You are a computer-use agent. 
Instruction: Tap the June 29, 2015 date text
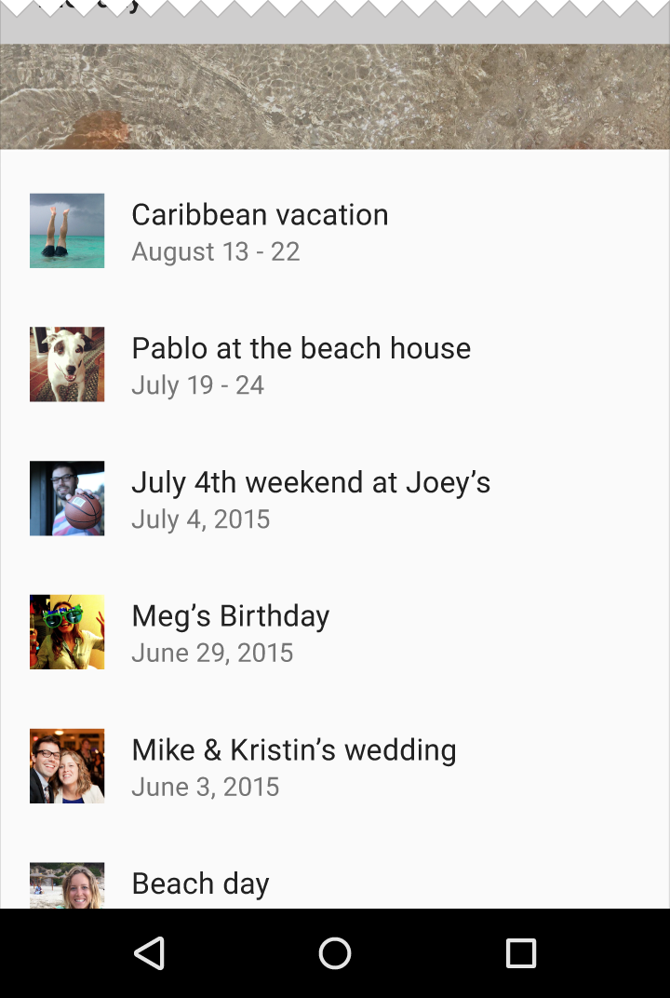pyautogui.click(x=212, y=653)
